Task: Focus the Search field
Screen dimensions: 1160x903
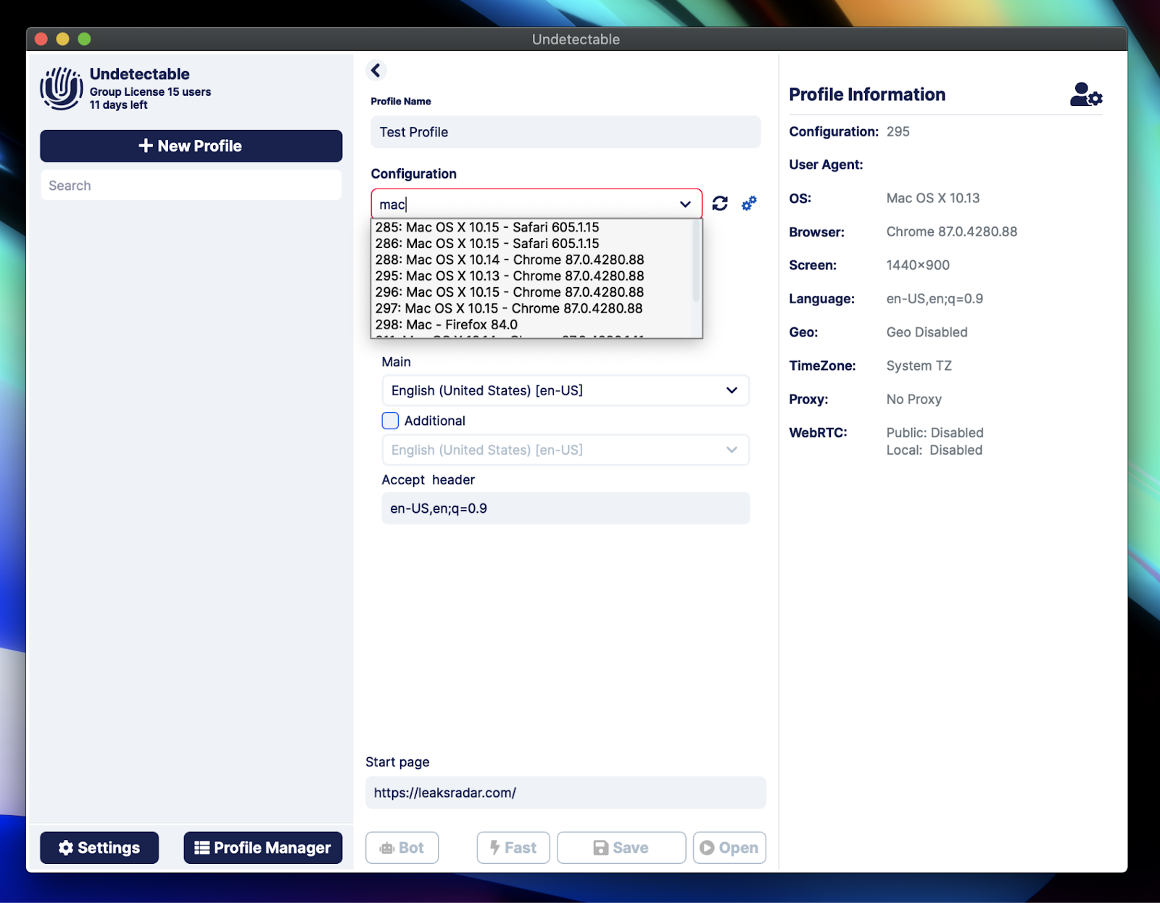Action: click(191, 186)
